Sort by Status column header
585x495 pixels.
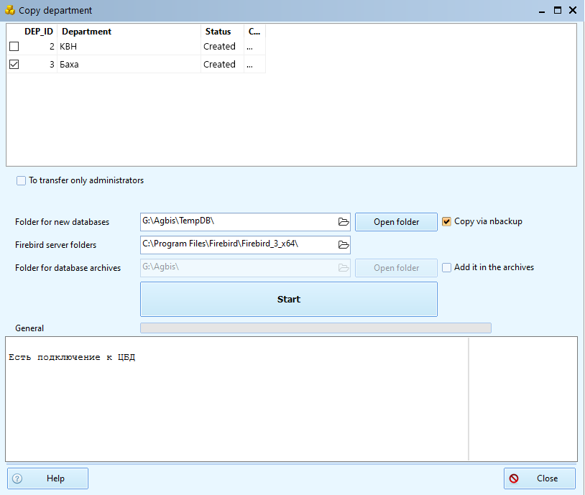pos(222,32)
